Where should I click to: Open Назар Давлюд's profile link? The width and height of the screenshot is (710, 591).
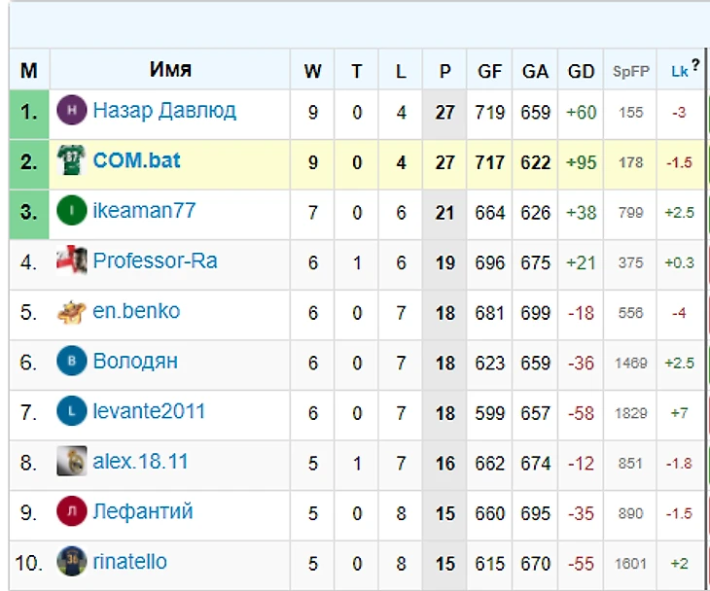(x=164, y=111)
